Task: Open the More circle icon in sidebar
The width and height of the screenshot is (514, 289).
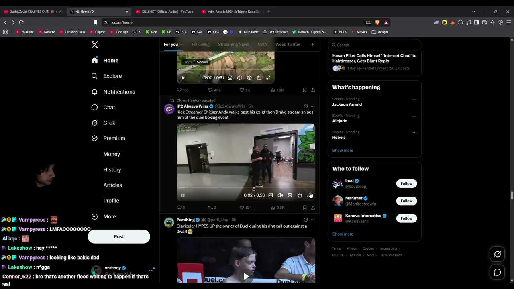Action: pos(94,216)
